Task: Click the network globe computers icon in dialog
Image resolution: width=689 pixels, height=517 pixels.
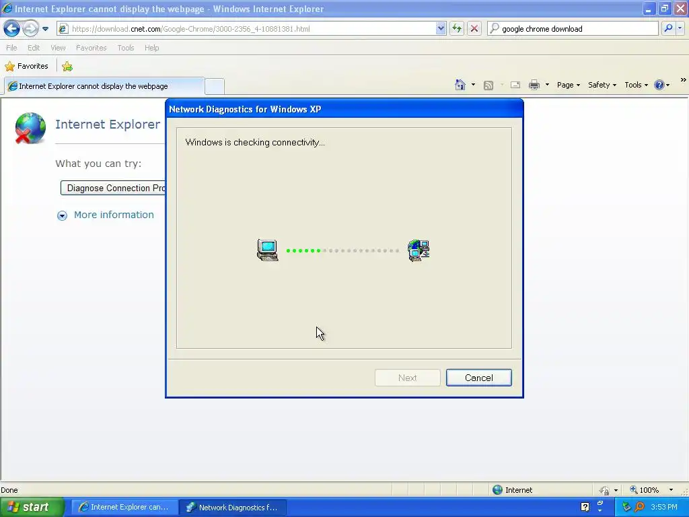Action: pyautogui.click(x=419, y=250)
